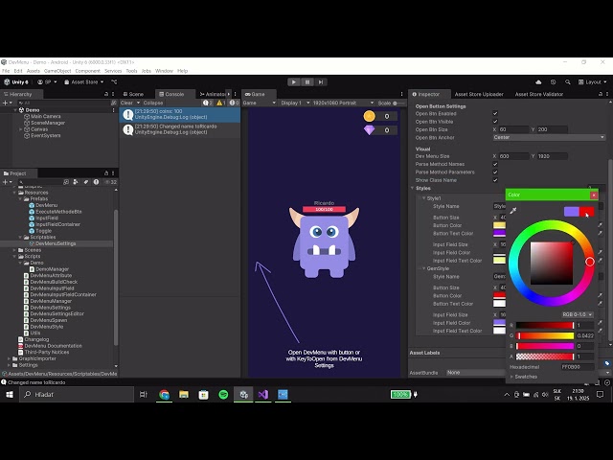Click the Project search by type icon
613x460 pixels.
[x=76, y=182]
